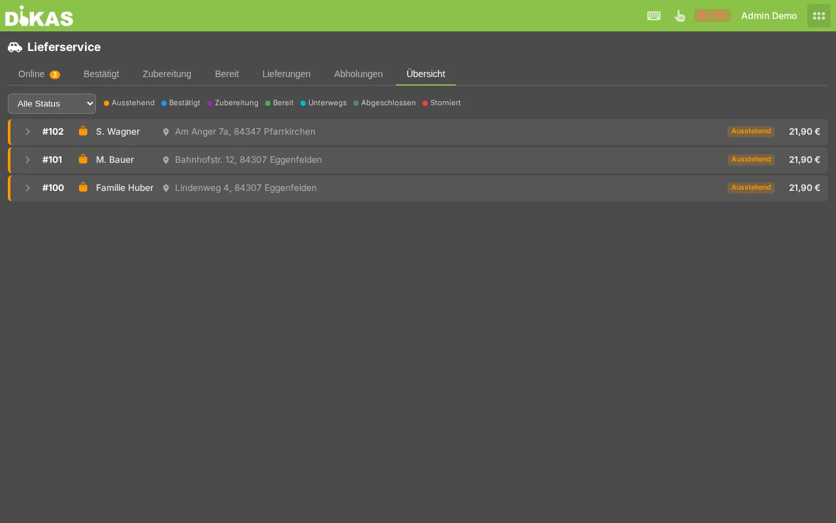Click the Abgeschlossen legend item
The height and width of the screenshot is (523, 836).
(385, 103)
